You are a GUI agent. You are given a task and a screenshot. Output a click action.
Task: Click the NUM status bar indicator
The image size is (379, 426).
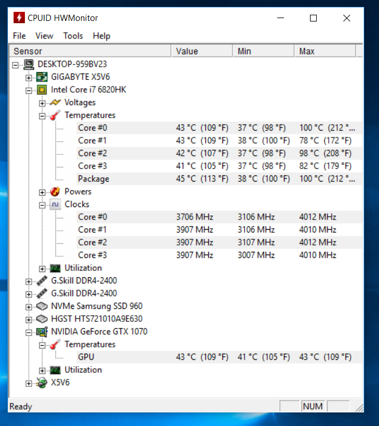click(x=313, y=406)
